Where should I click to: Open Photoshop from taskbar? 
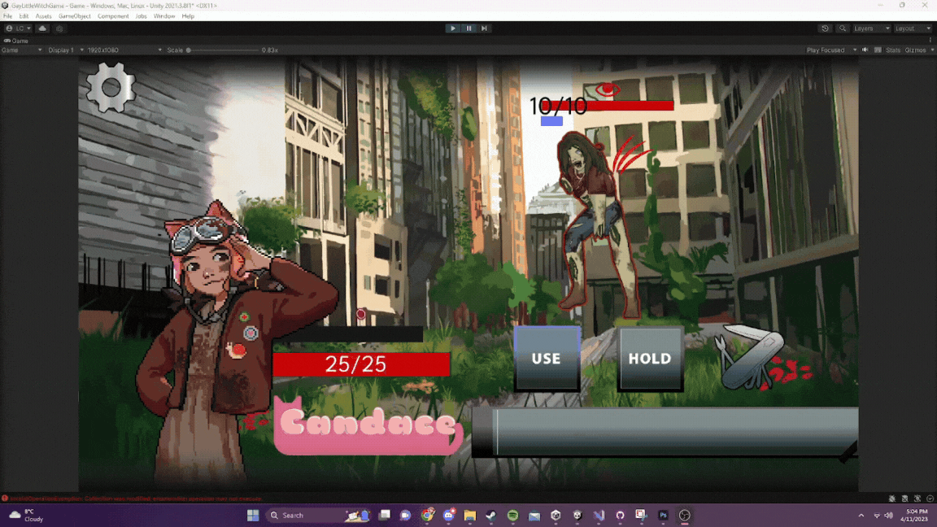664,515
